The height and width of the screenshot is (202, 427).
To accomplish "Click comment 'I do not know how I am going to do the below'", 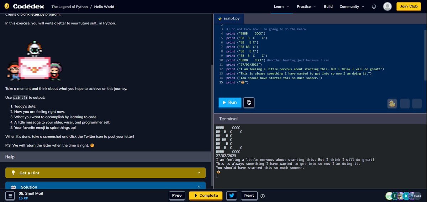I will (266, 29).
